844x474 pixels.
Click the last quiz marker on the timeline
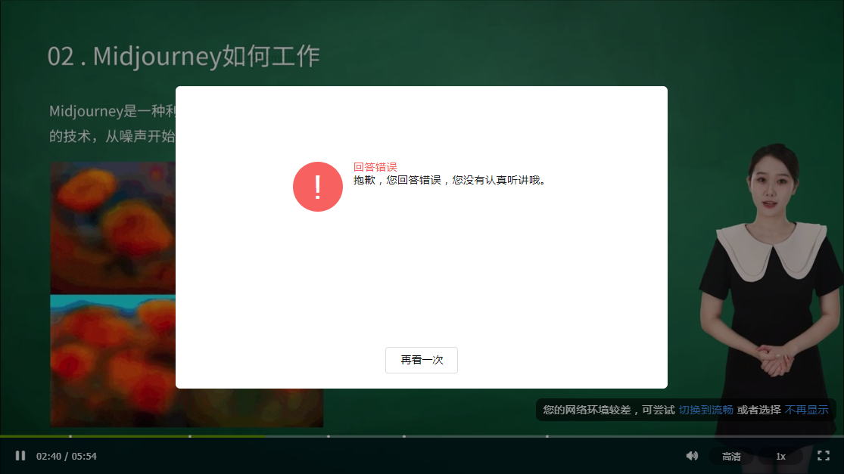click(547, 437)
